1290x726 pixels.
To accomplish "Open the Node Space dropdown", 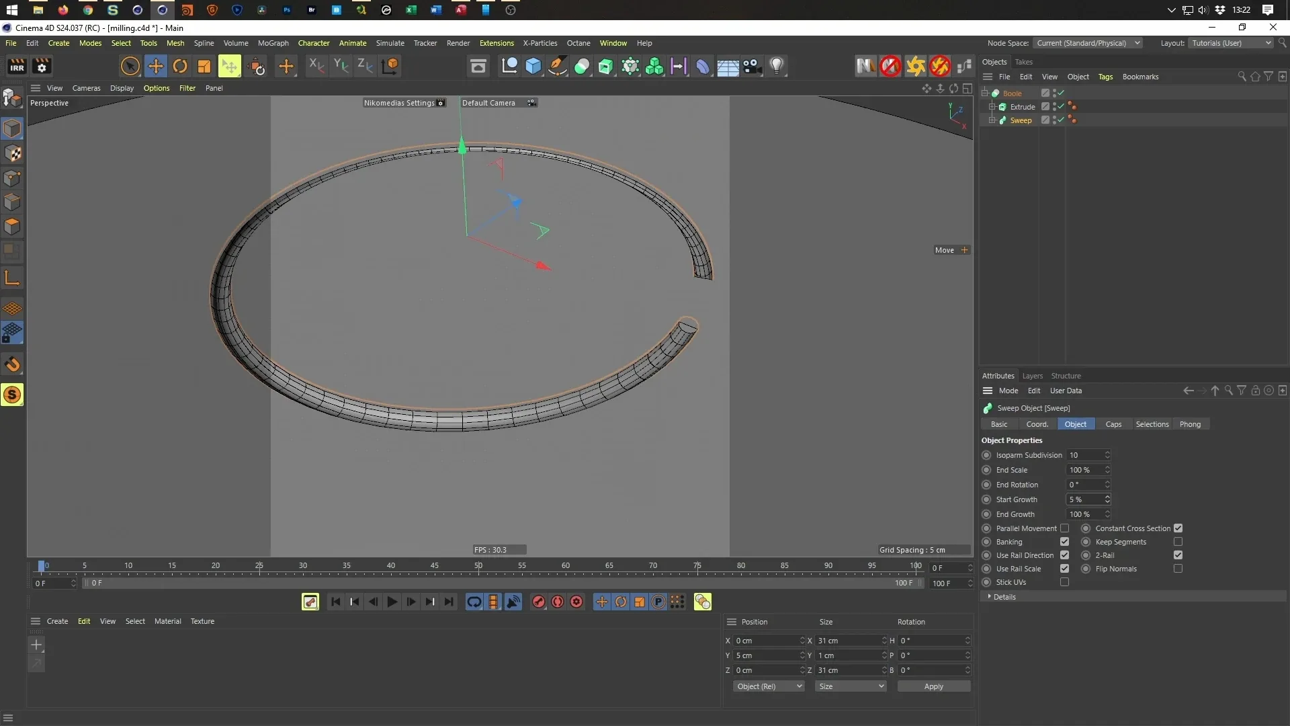I will point(1088,43).
